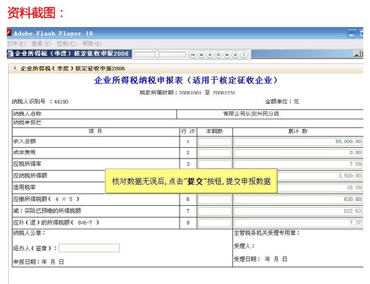
Task: Open the 查看(V) menu
Action: [41, 44]
